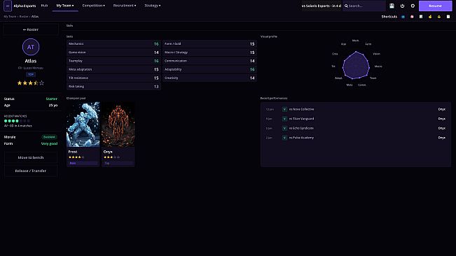Click the AT player avatar
Viewport: 456px width, 256px height.
click(31, 47)
